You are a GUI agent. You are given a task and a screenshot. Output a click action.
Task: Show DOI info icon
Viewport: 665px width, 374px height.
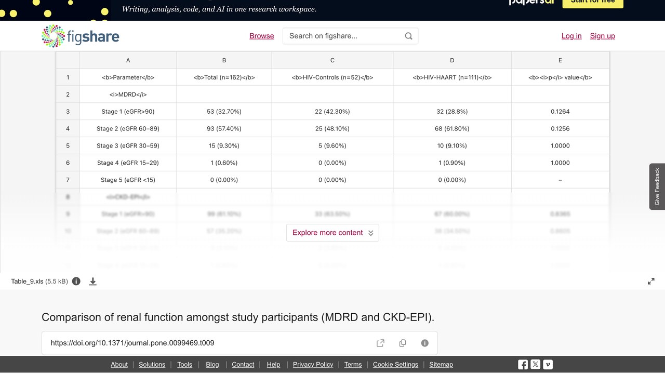coord(424,343)
